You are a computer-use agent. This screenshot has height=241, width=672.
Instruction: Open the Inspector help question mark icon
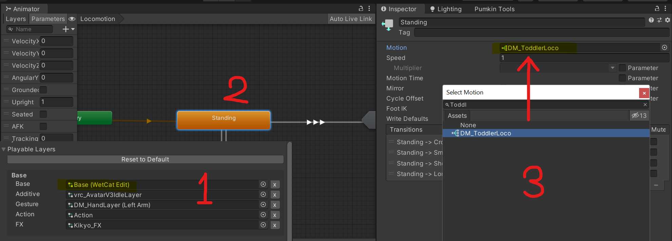pos(651,20)
